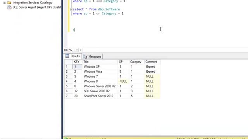Click the horizontal scroll left arrow
The width and height of the screenshot is (248, 139).
pos(81,50)
